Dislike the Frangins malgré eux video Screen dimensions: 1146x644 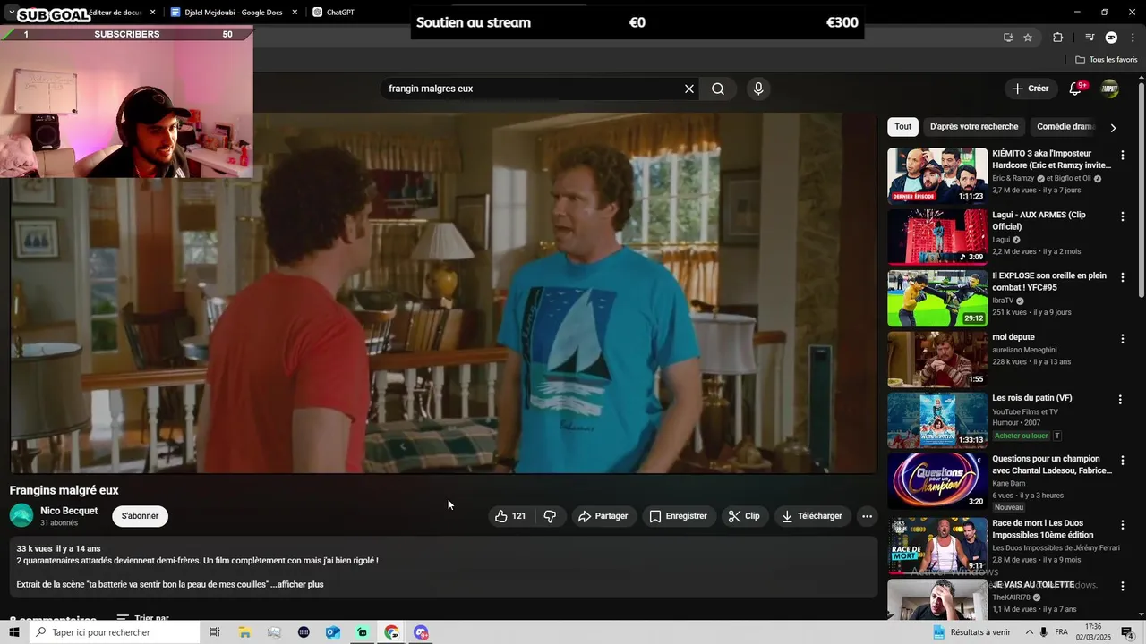(550, 516)
